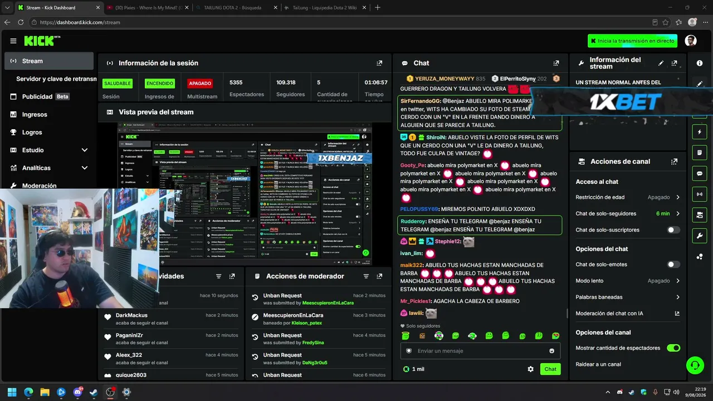Screen dimensions: 713x401
Task: Open File Explorer from the taskbar
Action: pyautogui.click(x=45, y=392)
